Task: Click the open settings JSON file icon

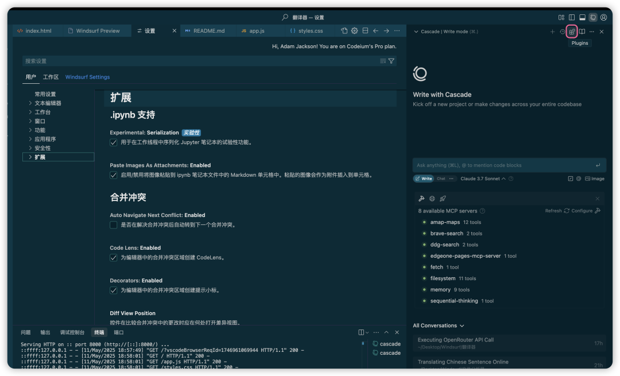Action: coord(344,31)
